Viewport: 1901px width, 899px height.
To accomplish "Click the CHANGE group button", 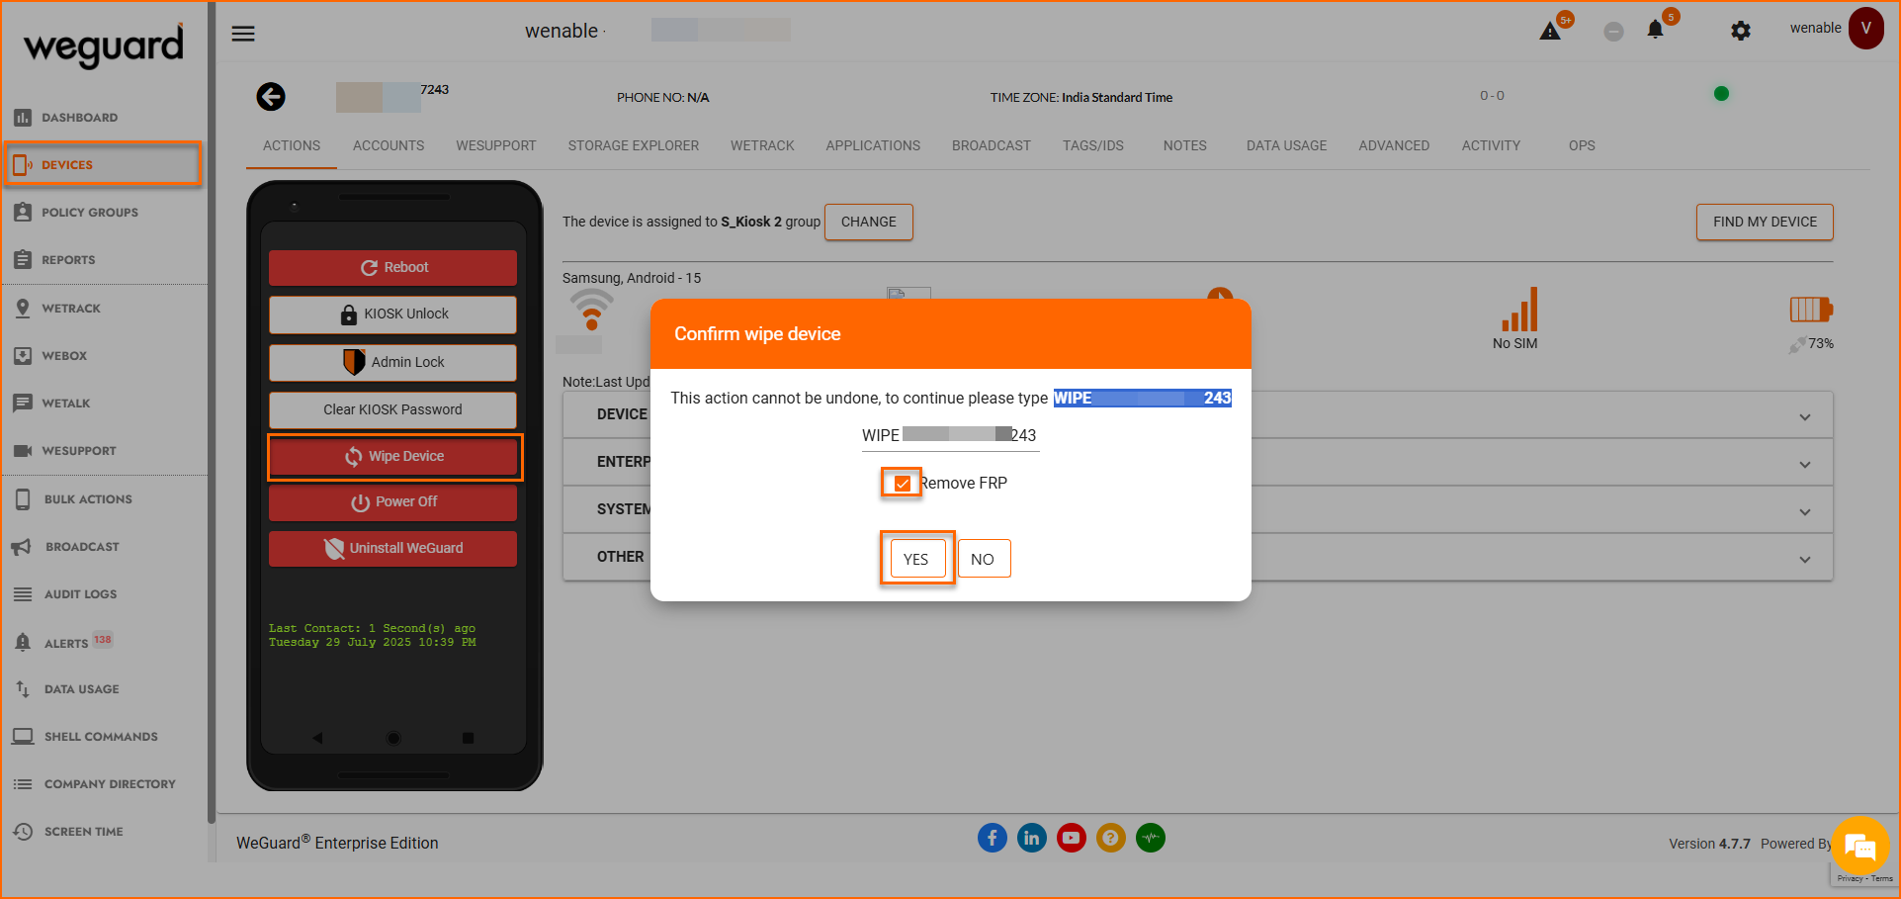I will click(869, 222).
